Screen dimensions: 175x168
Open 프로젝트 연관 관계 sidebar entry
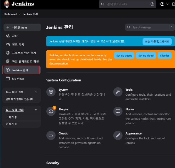click(x=22, y=53)
